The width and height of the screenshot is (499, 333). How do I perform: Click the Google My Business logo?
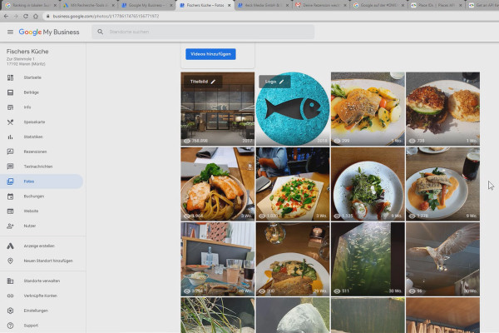49,32
